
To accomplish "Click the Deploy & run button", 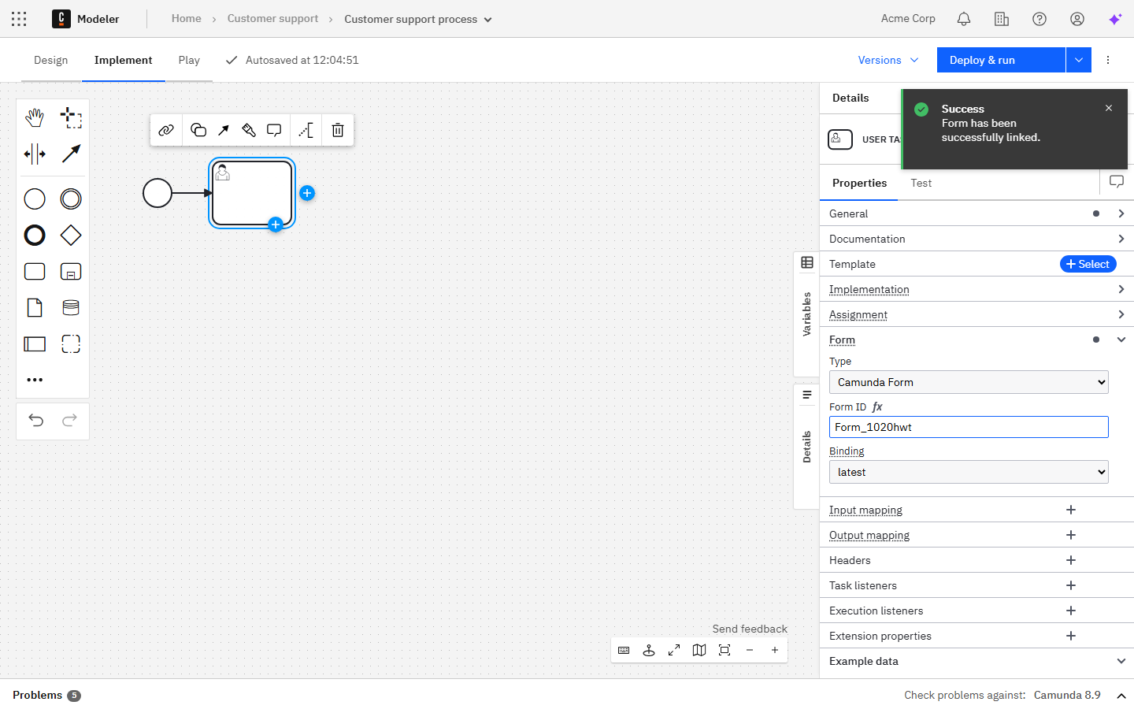I will [1000, 60].
